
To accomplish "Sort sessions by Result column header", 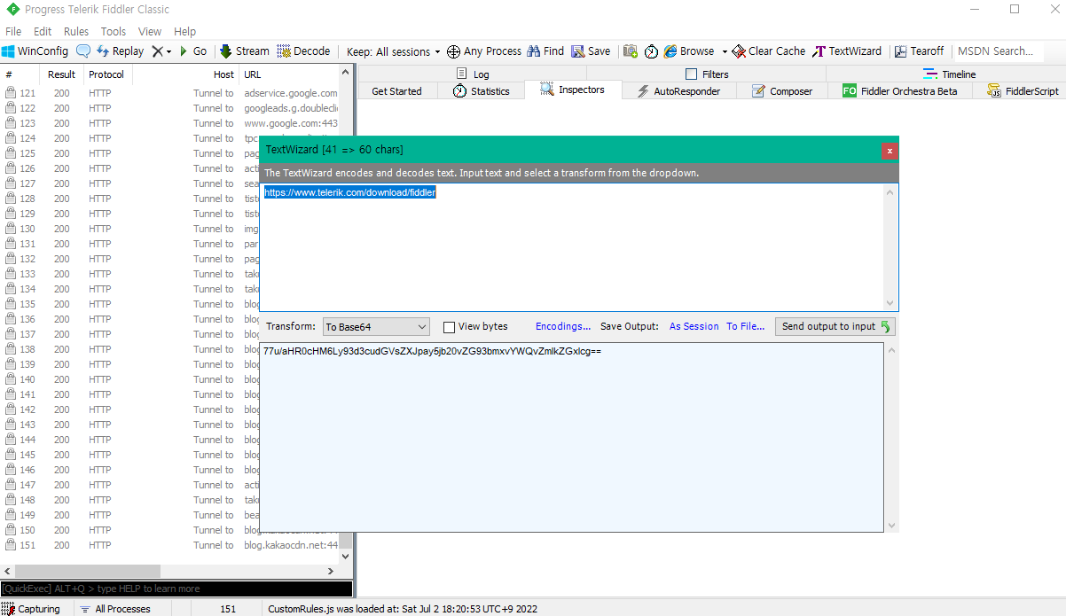I will click(x=62, y=74).
